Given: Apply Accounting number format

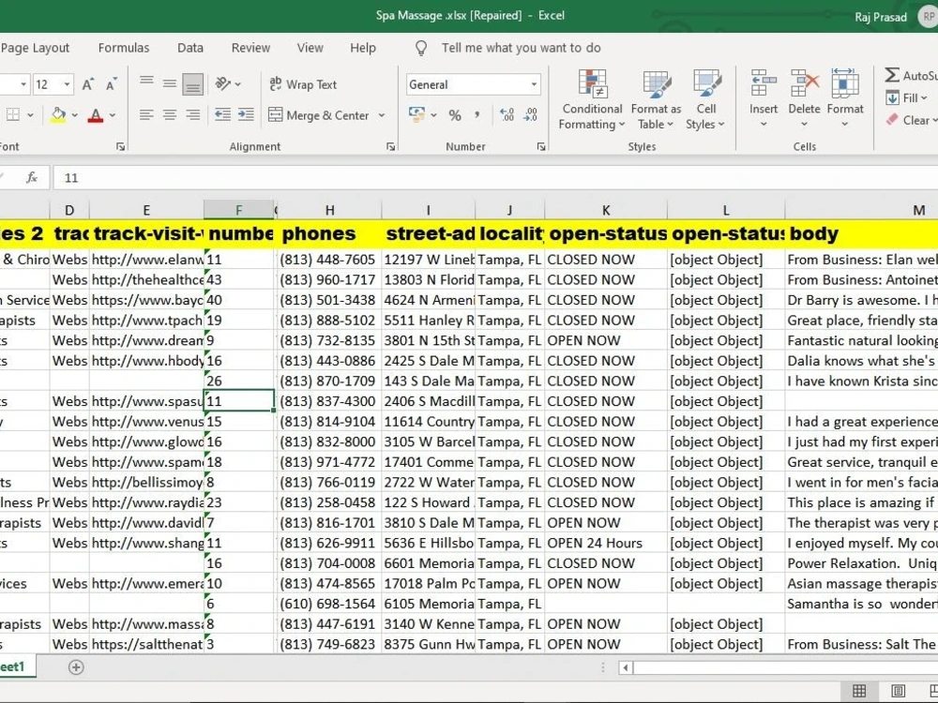Looking at the screenshot, I should tap(417, 114).
